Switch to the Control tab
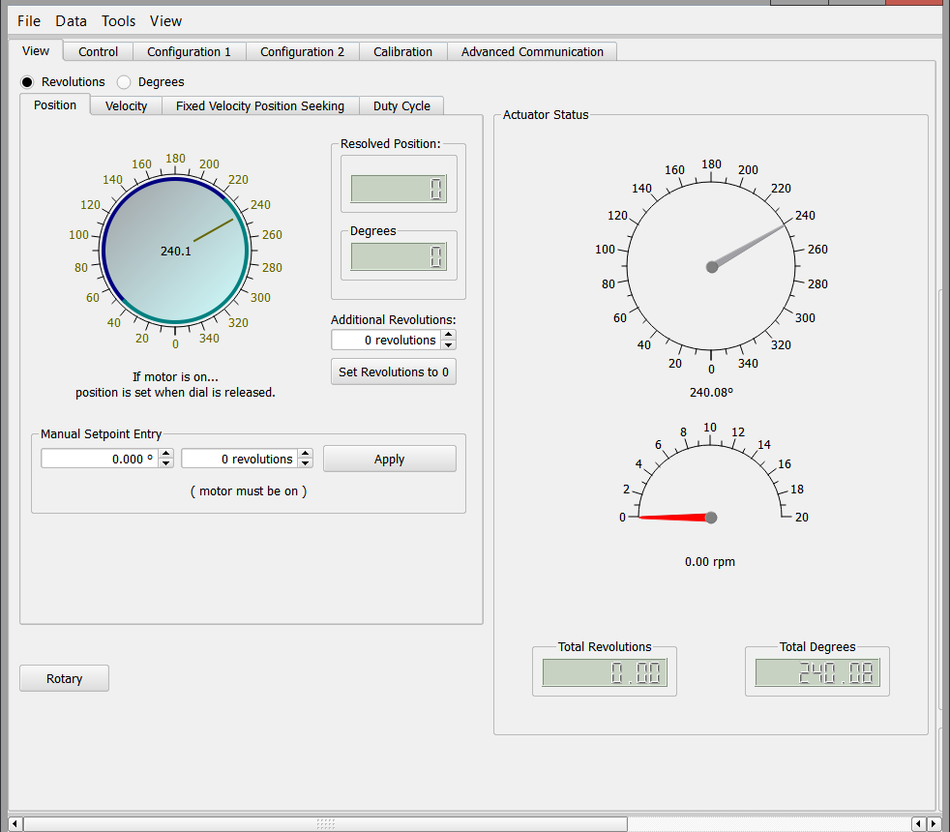 coord(98,51)
